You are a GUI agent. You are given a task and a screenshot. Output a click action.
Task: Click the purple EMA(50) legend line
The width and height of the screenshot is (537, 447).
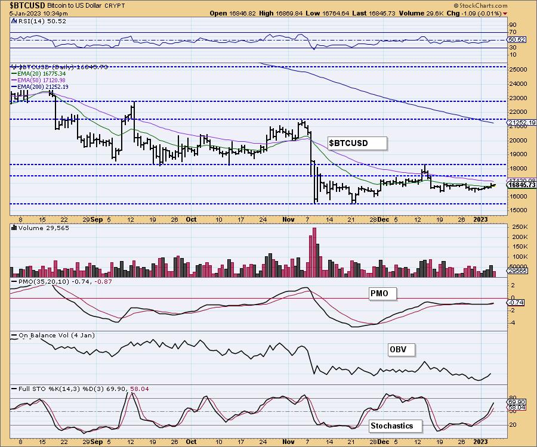14,80
